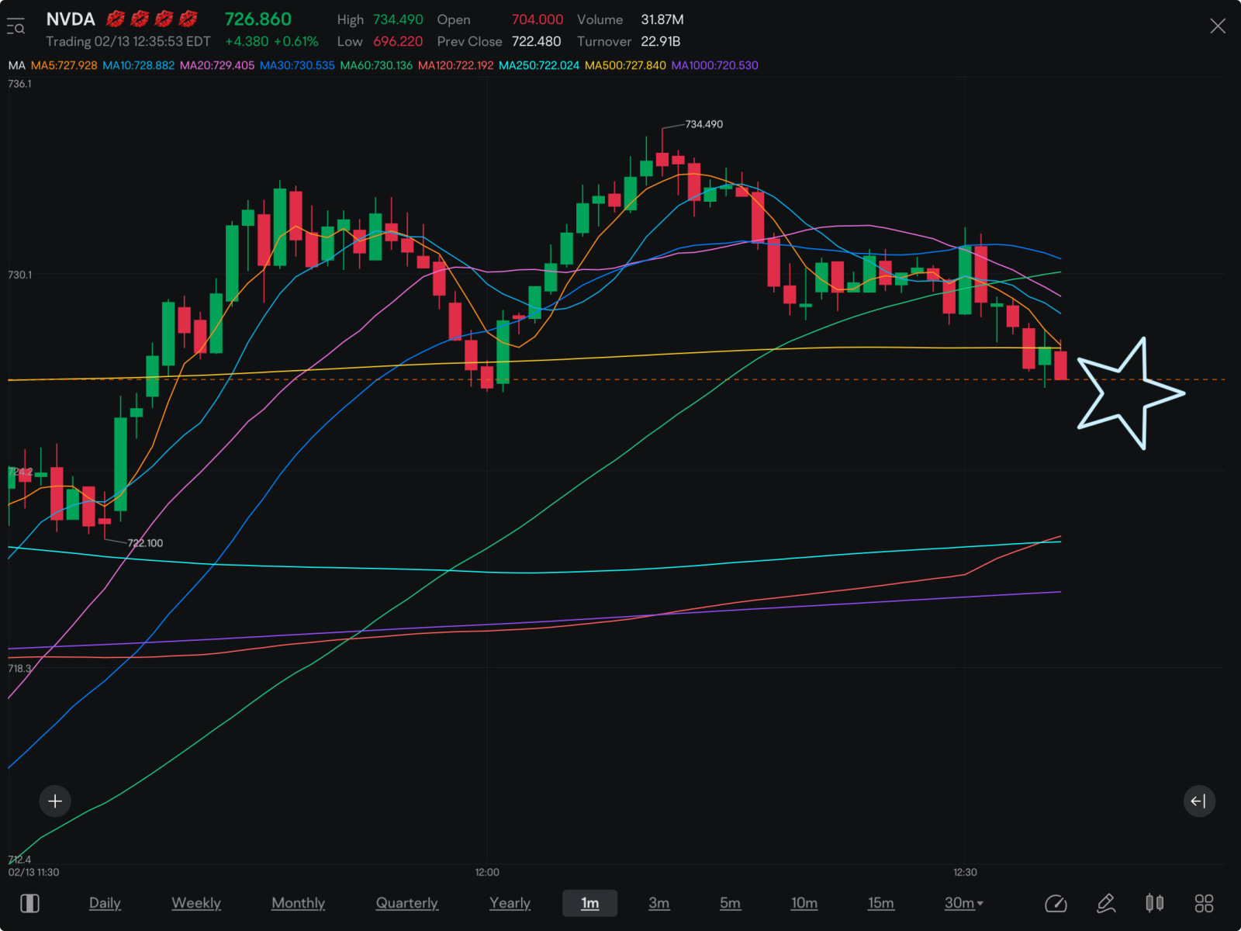Viewport: 1241px width, 931px height.
Task: Click the Volume value 31.87M
Action: tap(662, 19)
